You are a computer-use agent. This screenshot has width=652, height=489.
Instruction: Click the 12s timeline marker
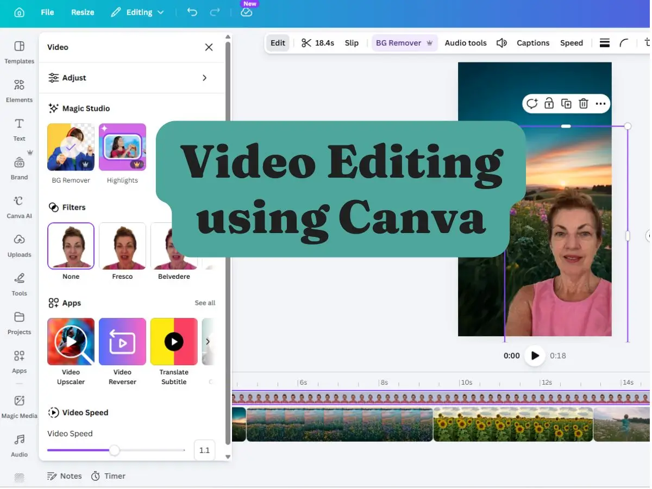[546, 383]
